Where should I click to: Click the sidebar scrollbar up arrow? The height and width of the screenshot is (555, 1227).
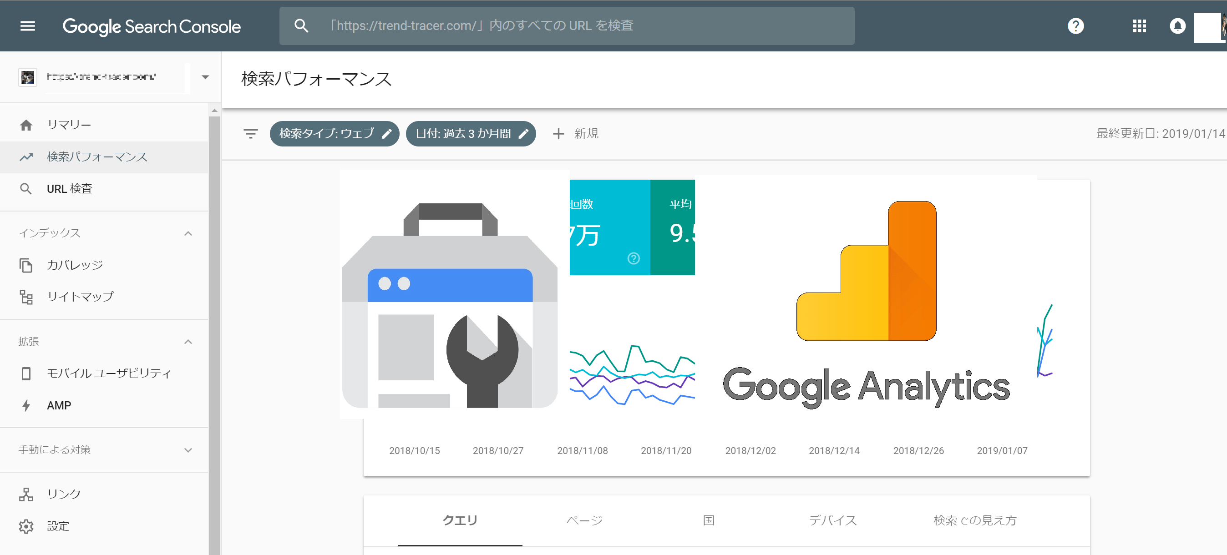214,110
